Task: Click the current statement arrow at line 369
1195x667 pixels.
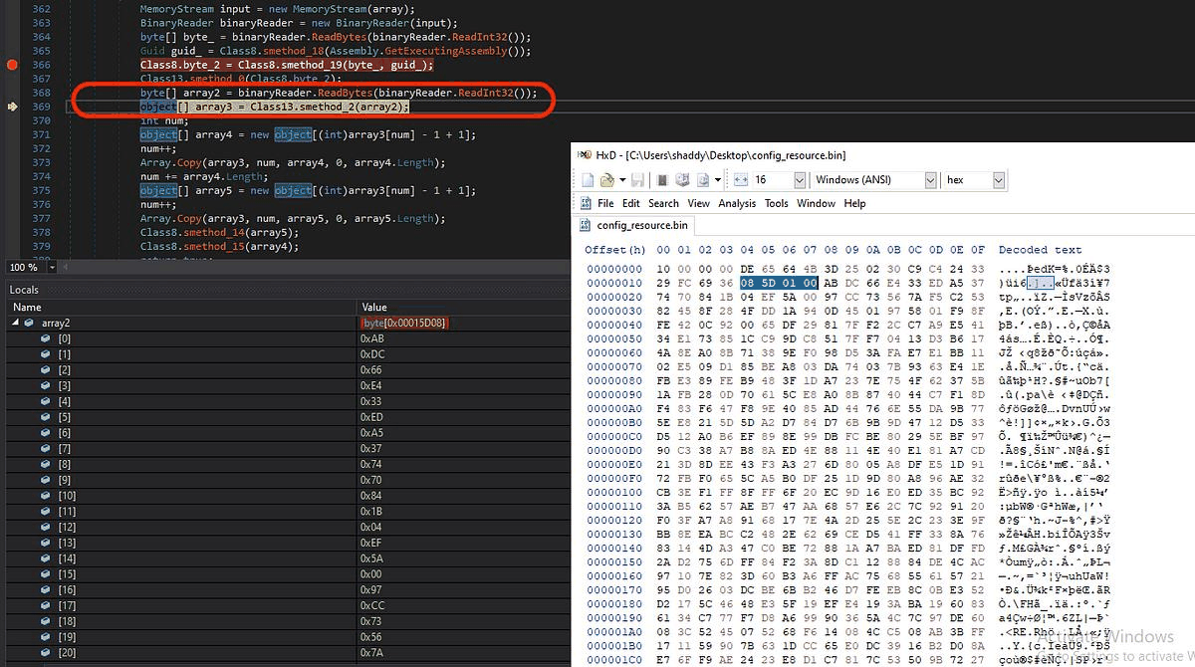Action: (12, 107)
